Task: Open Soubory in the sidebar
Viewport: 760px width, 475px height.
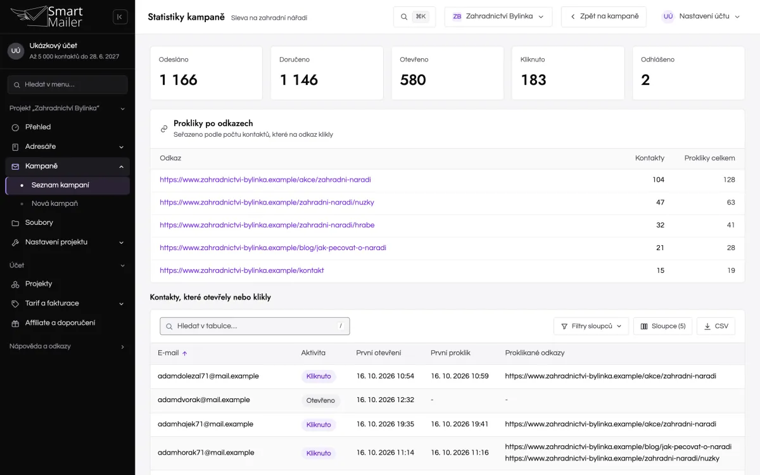Action: click(x=68, y=223)
